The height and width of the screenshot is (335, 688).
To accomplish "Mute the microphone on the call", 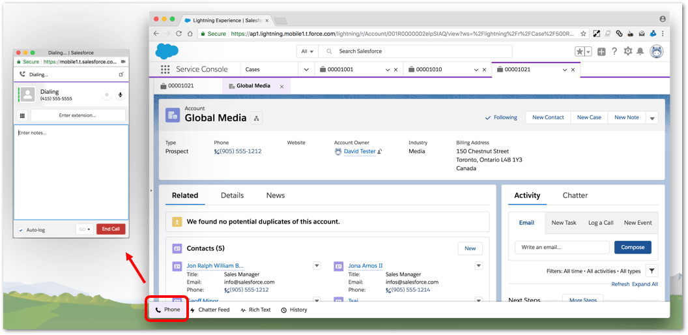I will [120, 95].
